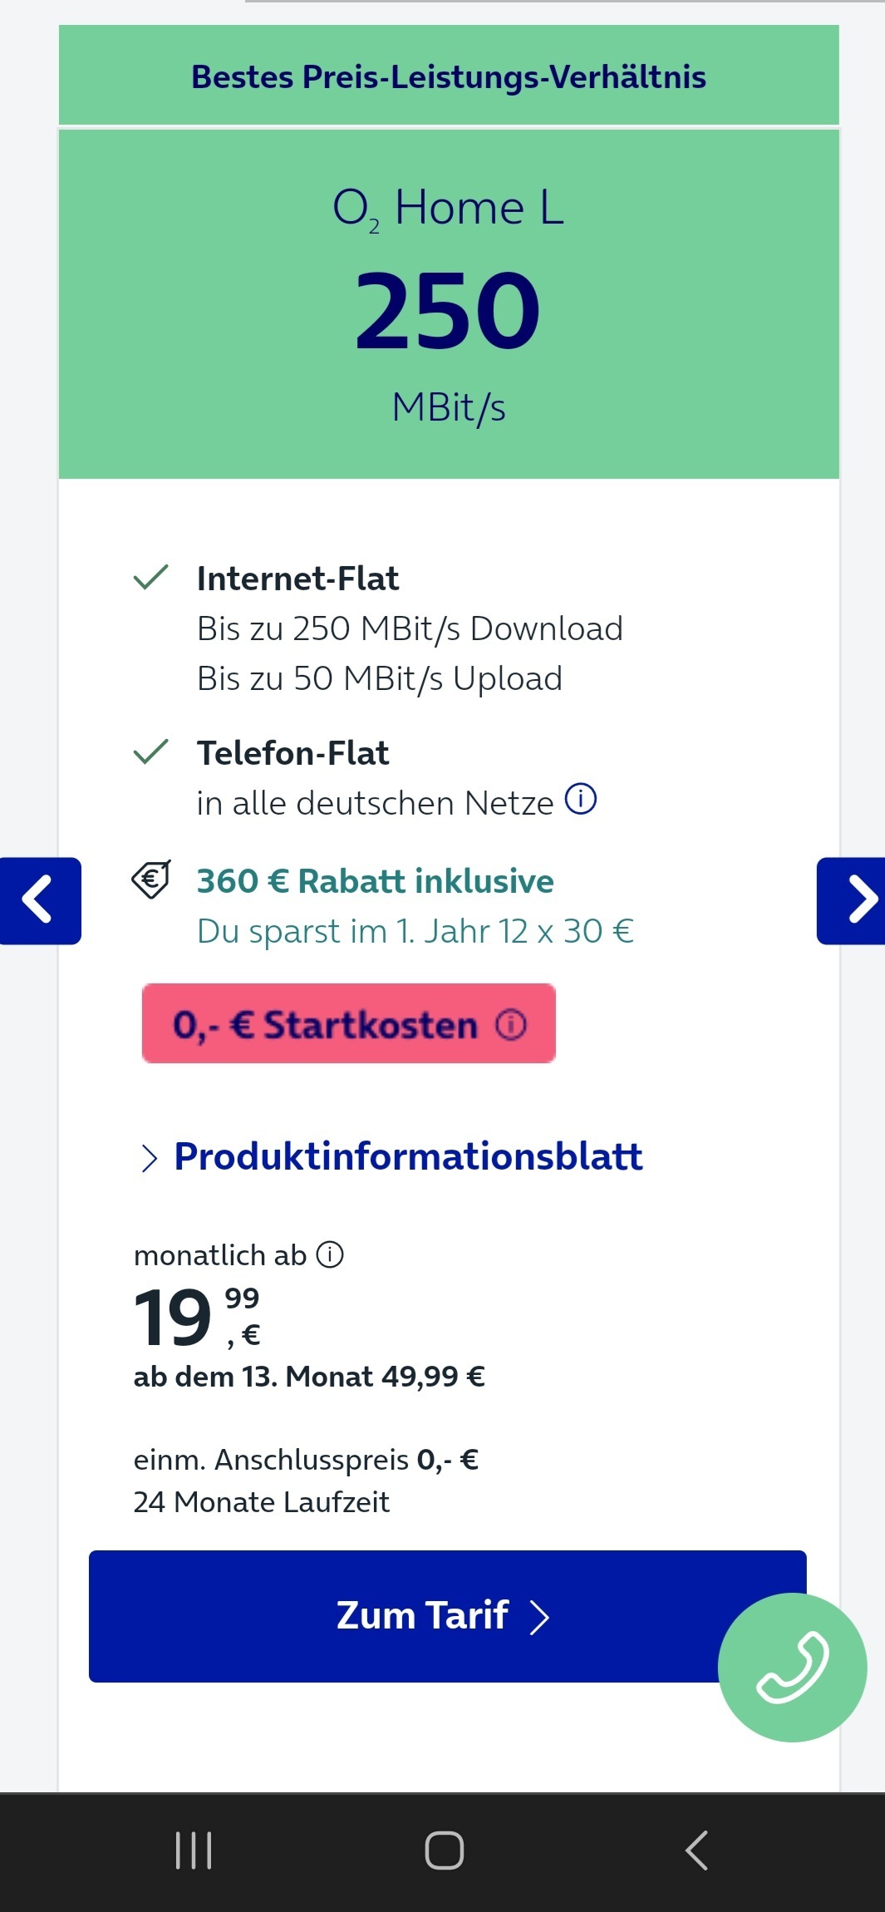This screenshot has height=1912, width=885.
Task: Tap Bestes Preis-Leistungs-Verhältnis banner
Action: pos(449,76)
